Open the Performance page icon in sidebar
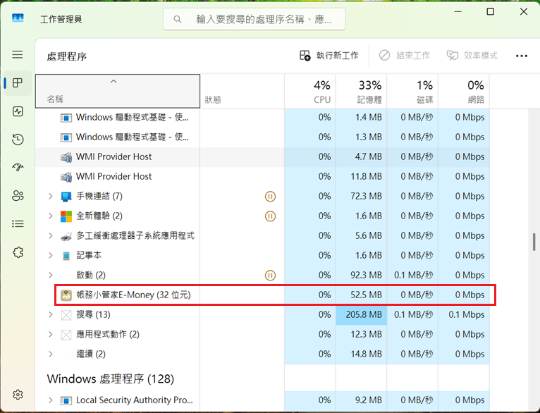Screen dimensions: 540x413 (x=18, y=111)
